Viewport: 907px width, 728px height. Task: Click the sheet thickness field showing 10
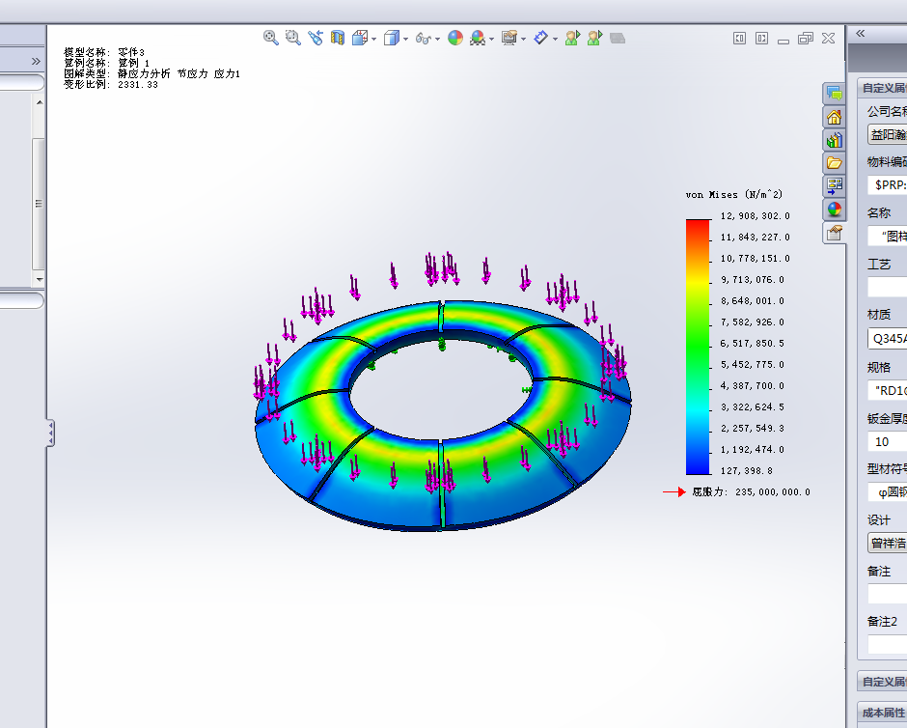click(x=888, y=441)
